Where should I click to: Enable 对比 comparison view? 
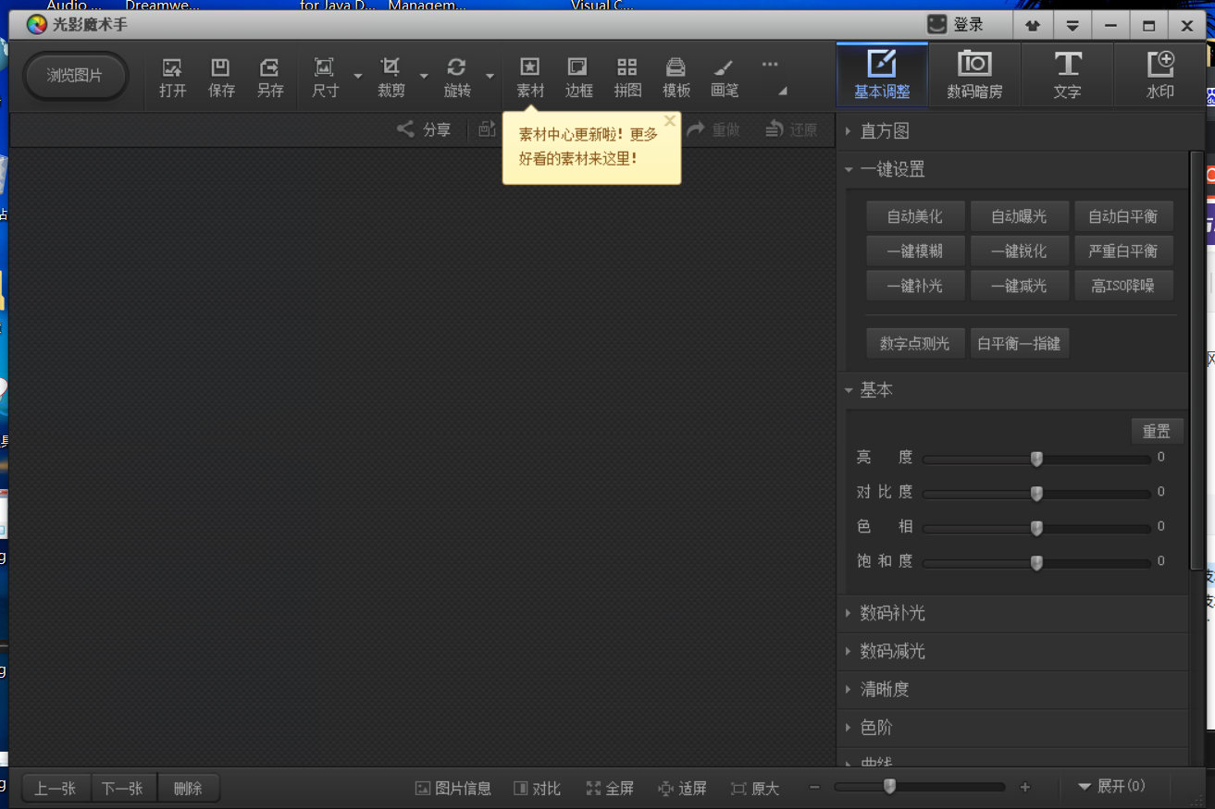click(x=537, y=788)
